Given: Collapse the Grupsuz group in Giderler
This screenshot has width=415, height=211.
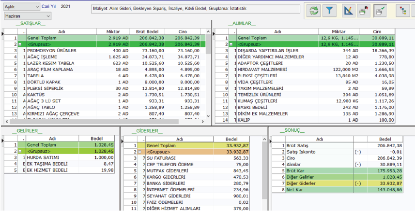Looking at the screenshot, I should (140, 152).
